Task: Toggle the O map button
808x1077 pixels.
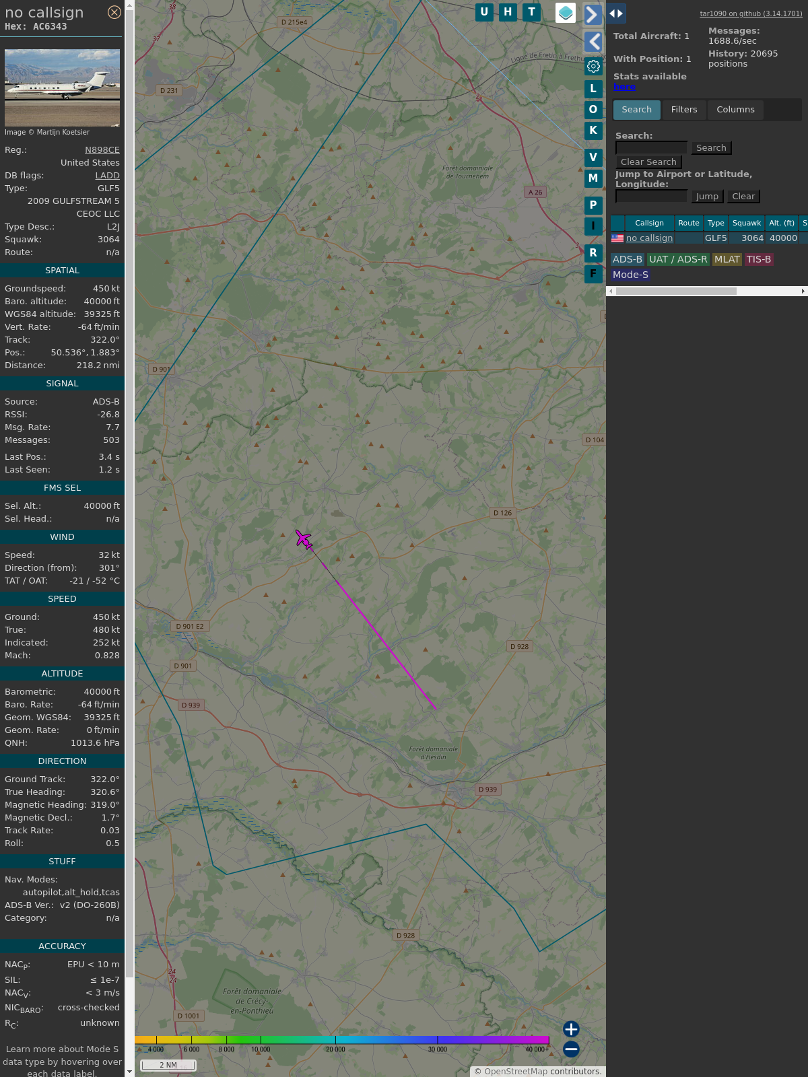Action: (x=593, y=110)
